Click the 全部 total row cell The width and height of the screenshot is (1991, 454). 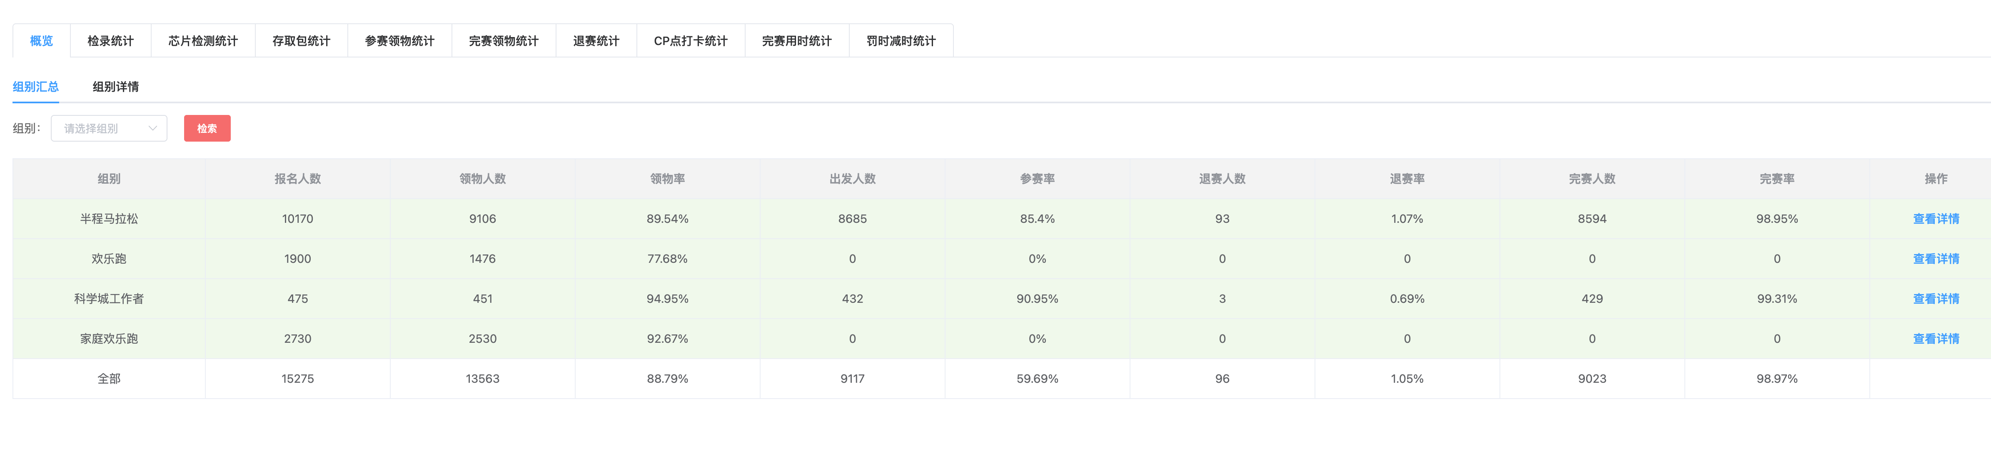click(x=109, y=379)
